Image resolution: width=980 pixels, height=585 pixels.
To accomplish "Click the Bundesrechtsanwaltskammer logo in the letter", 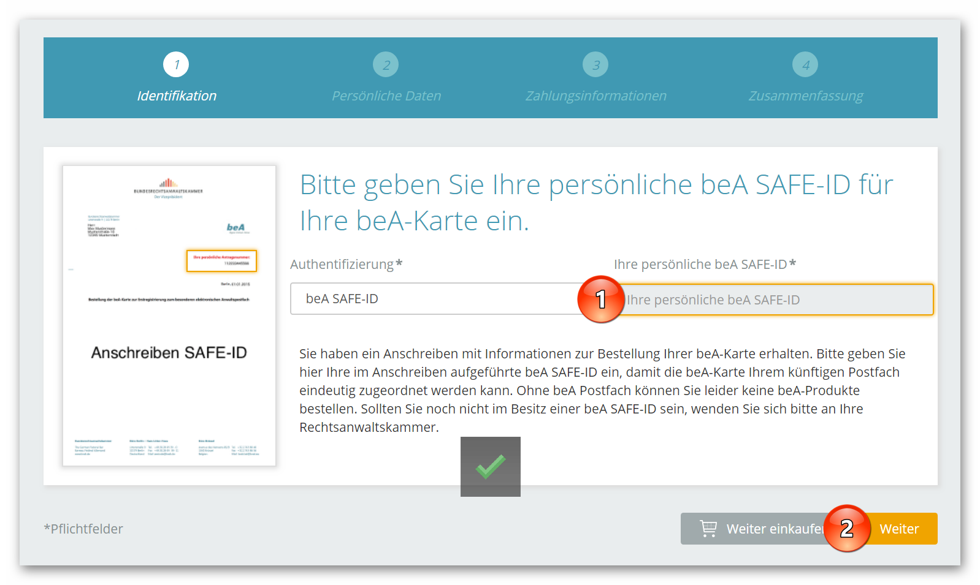I will point(169,186).
